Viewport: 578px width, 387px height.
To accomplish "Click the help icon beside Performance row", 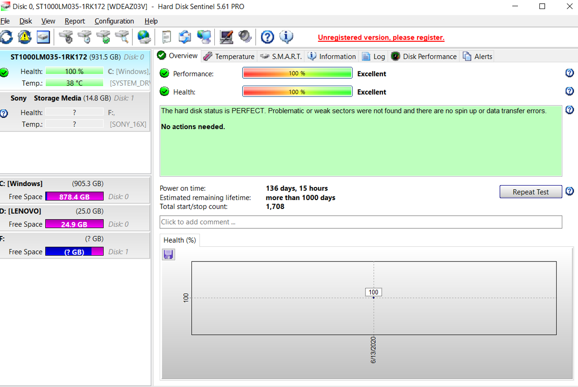I will click(569, 73).
